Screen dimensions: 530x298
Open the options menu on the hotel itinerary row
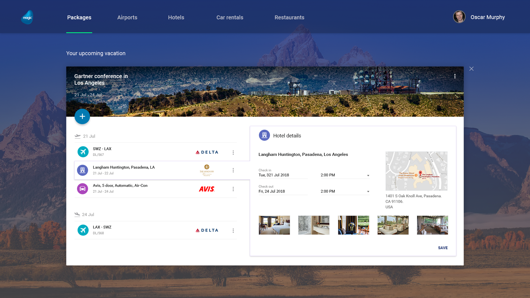tap(233, 170)
